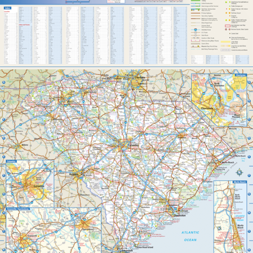Click the north compass rose over the ocean
The image size is (253, 253).
(x=240, y=172)
